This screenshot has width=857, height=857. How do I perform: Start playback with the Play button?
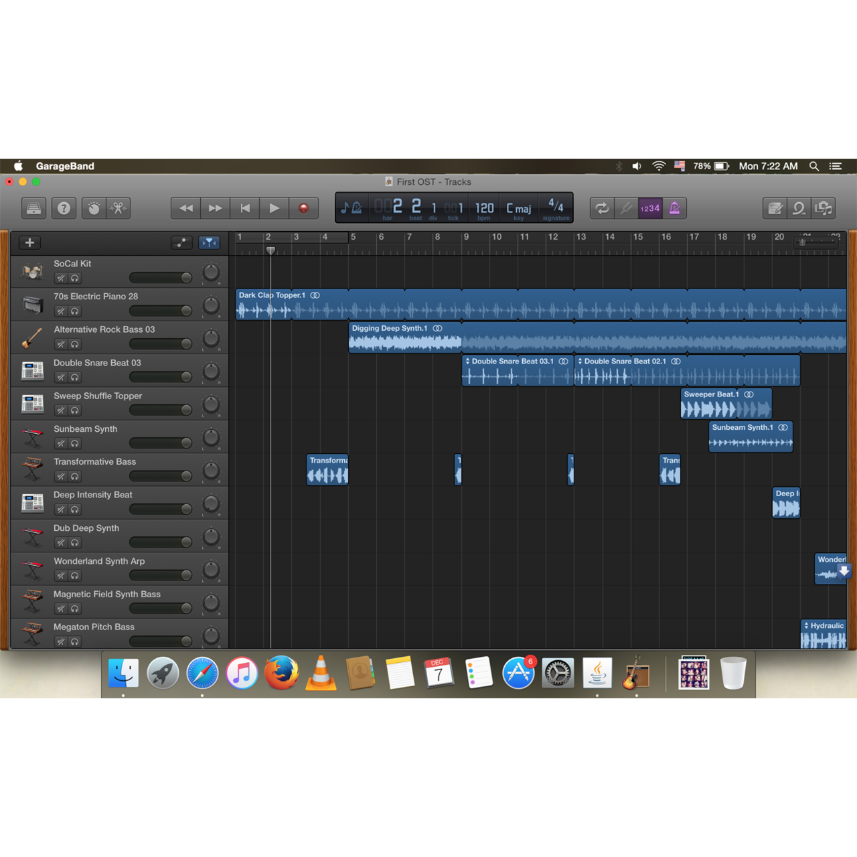click(x=275, y=208)
